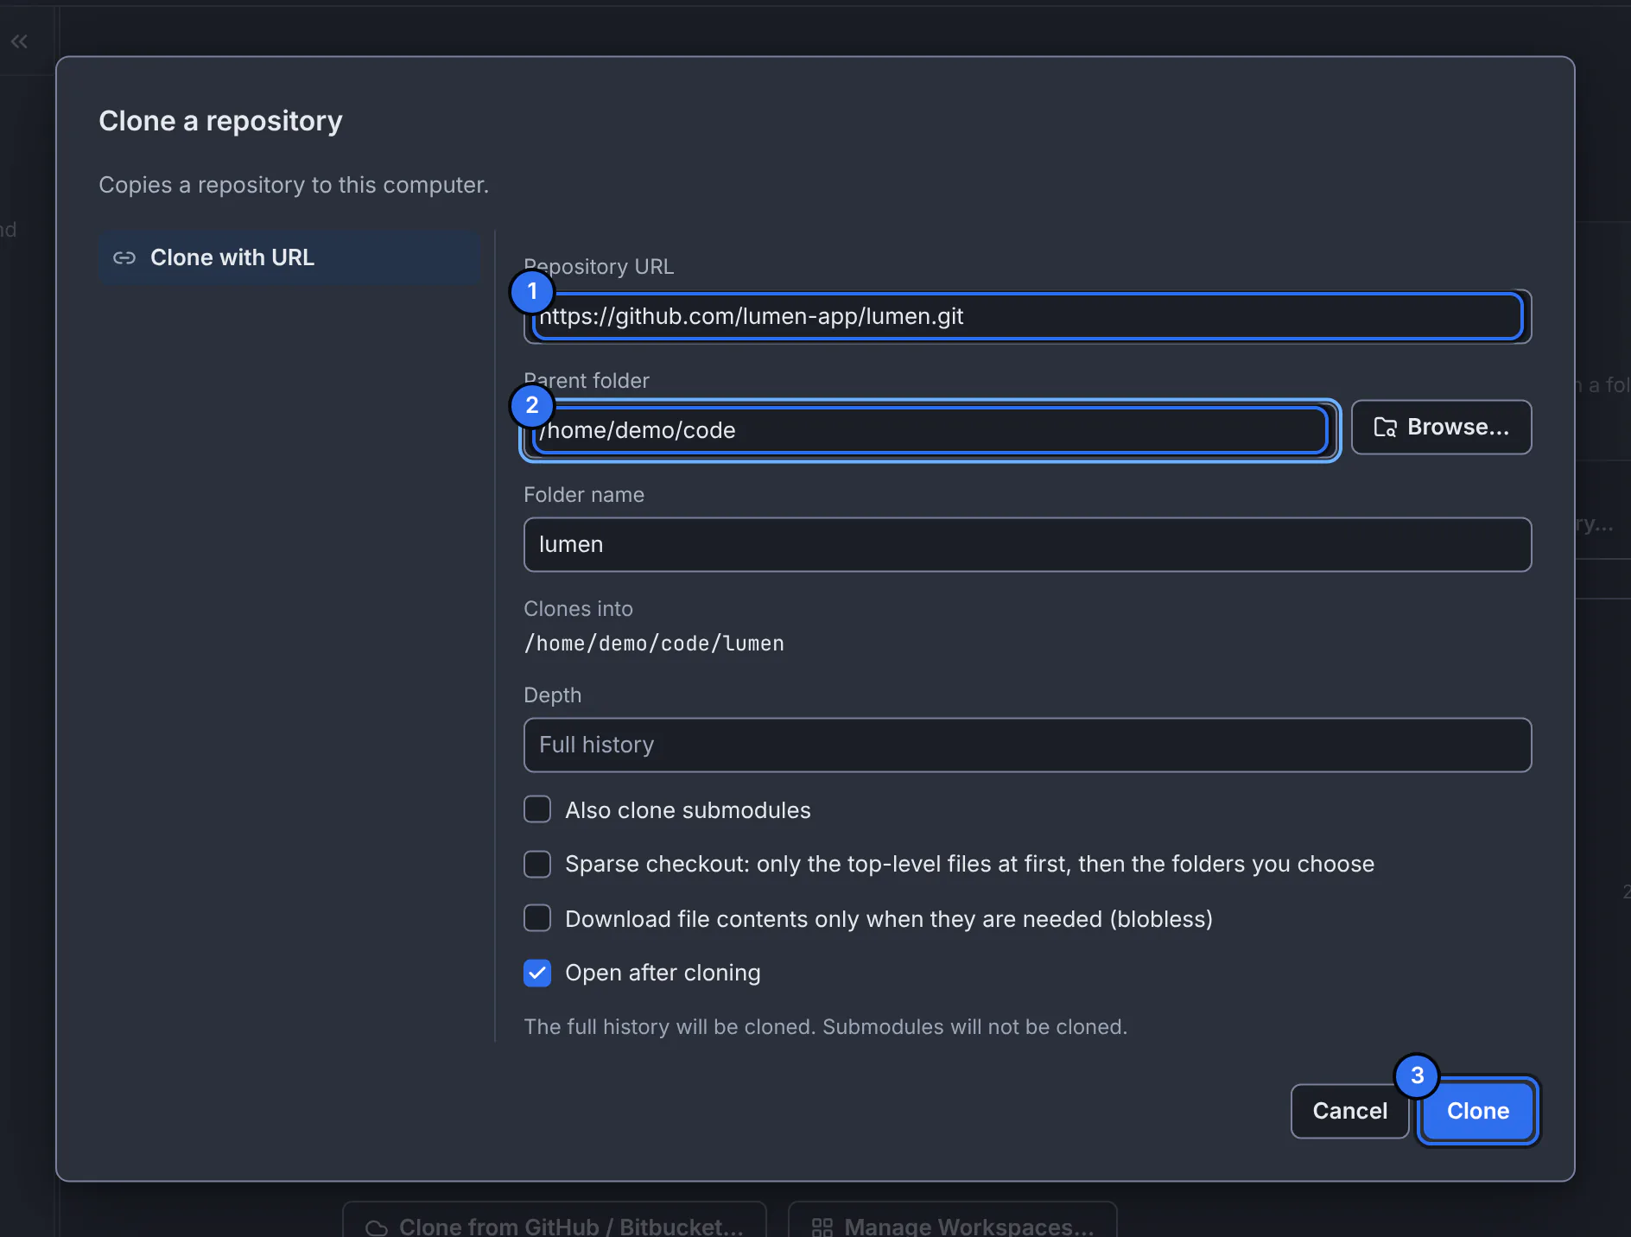Edit the Folder name field containing lumen
Viewport: 1631px width, 1237px height.
point(1027,544)
